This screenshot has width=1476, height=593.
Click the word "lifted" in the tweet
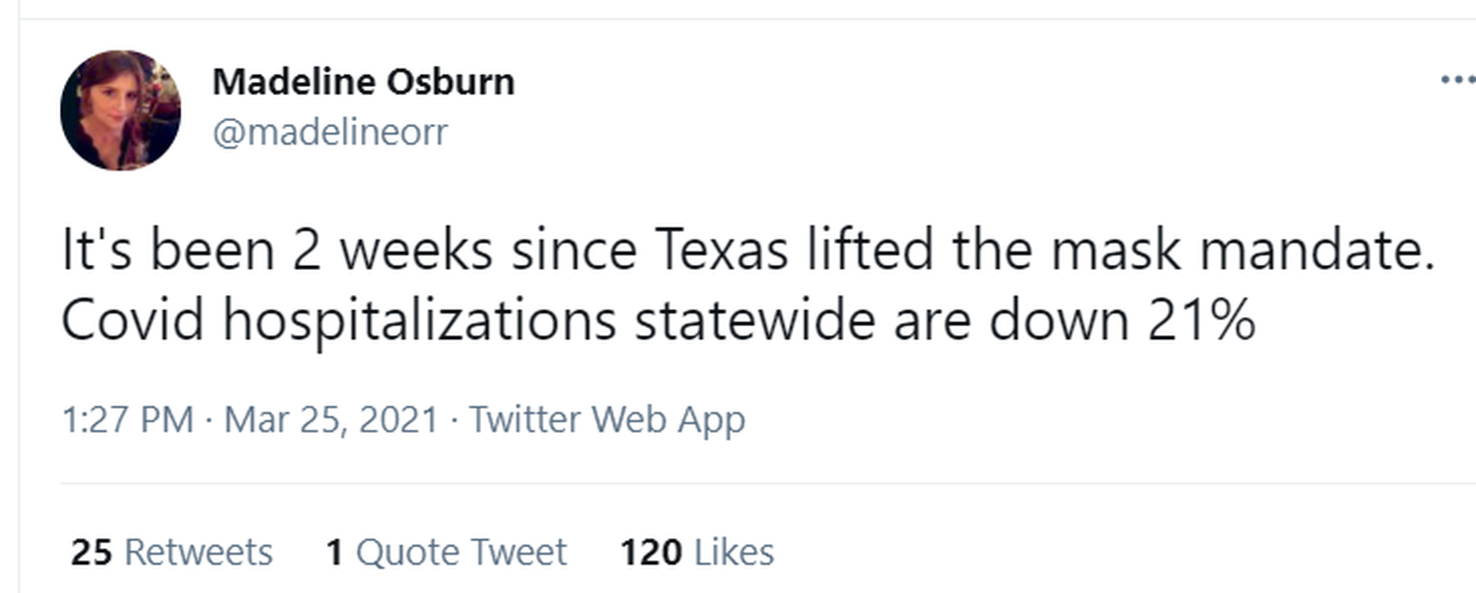coord(870,250)
